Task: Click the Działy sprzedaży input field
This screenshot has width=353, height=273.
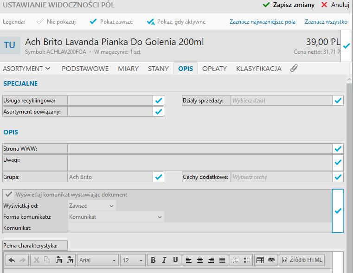Action: coord(281,100)
